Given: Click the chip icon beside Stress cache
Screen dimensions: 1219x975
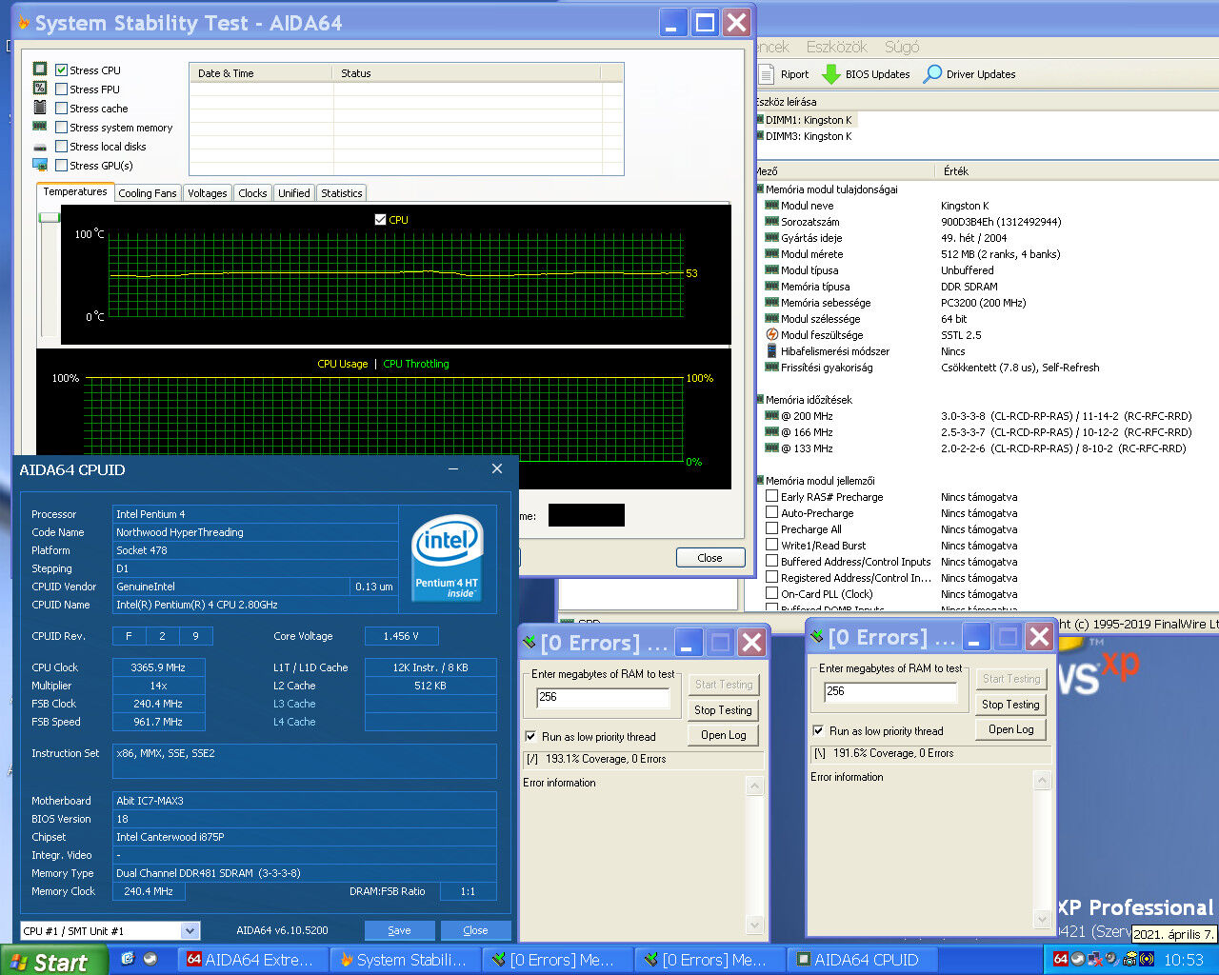Looking at the screenshot, I should click(40, 107).
